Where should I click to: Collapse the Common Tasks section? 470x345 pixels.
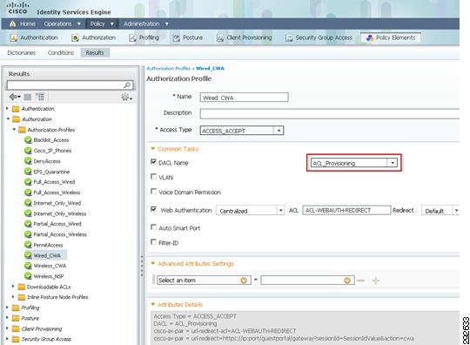(153, 149)
